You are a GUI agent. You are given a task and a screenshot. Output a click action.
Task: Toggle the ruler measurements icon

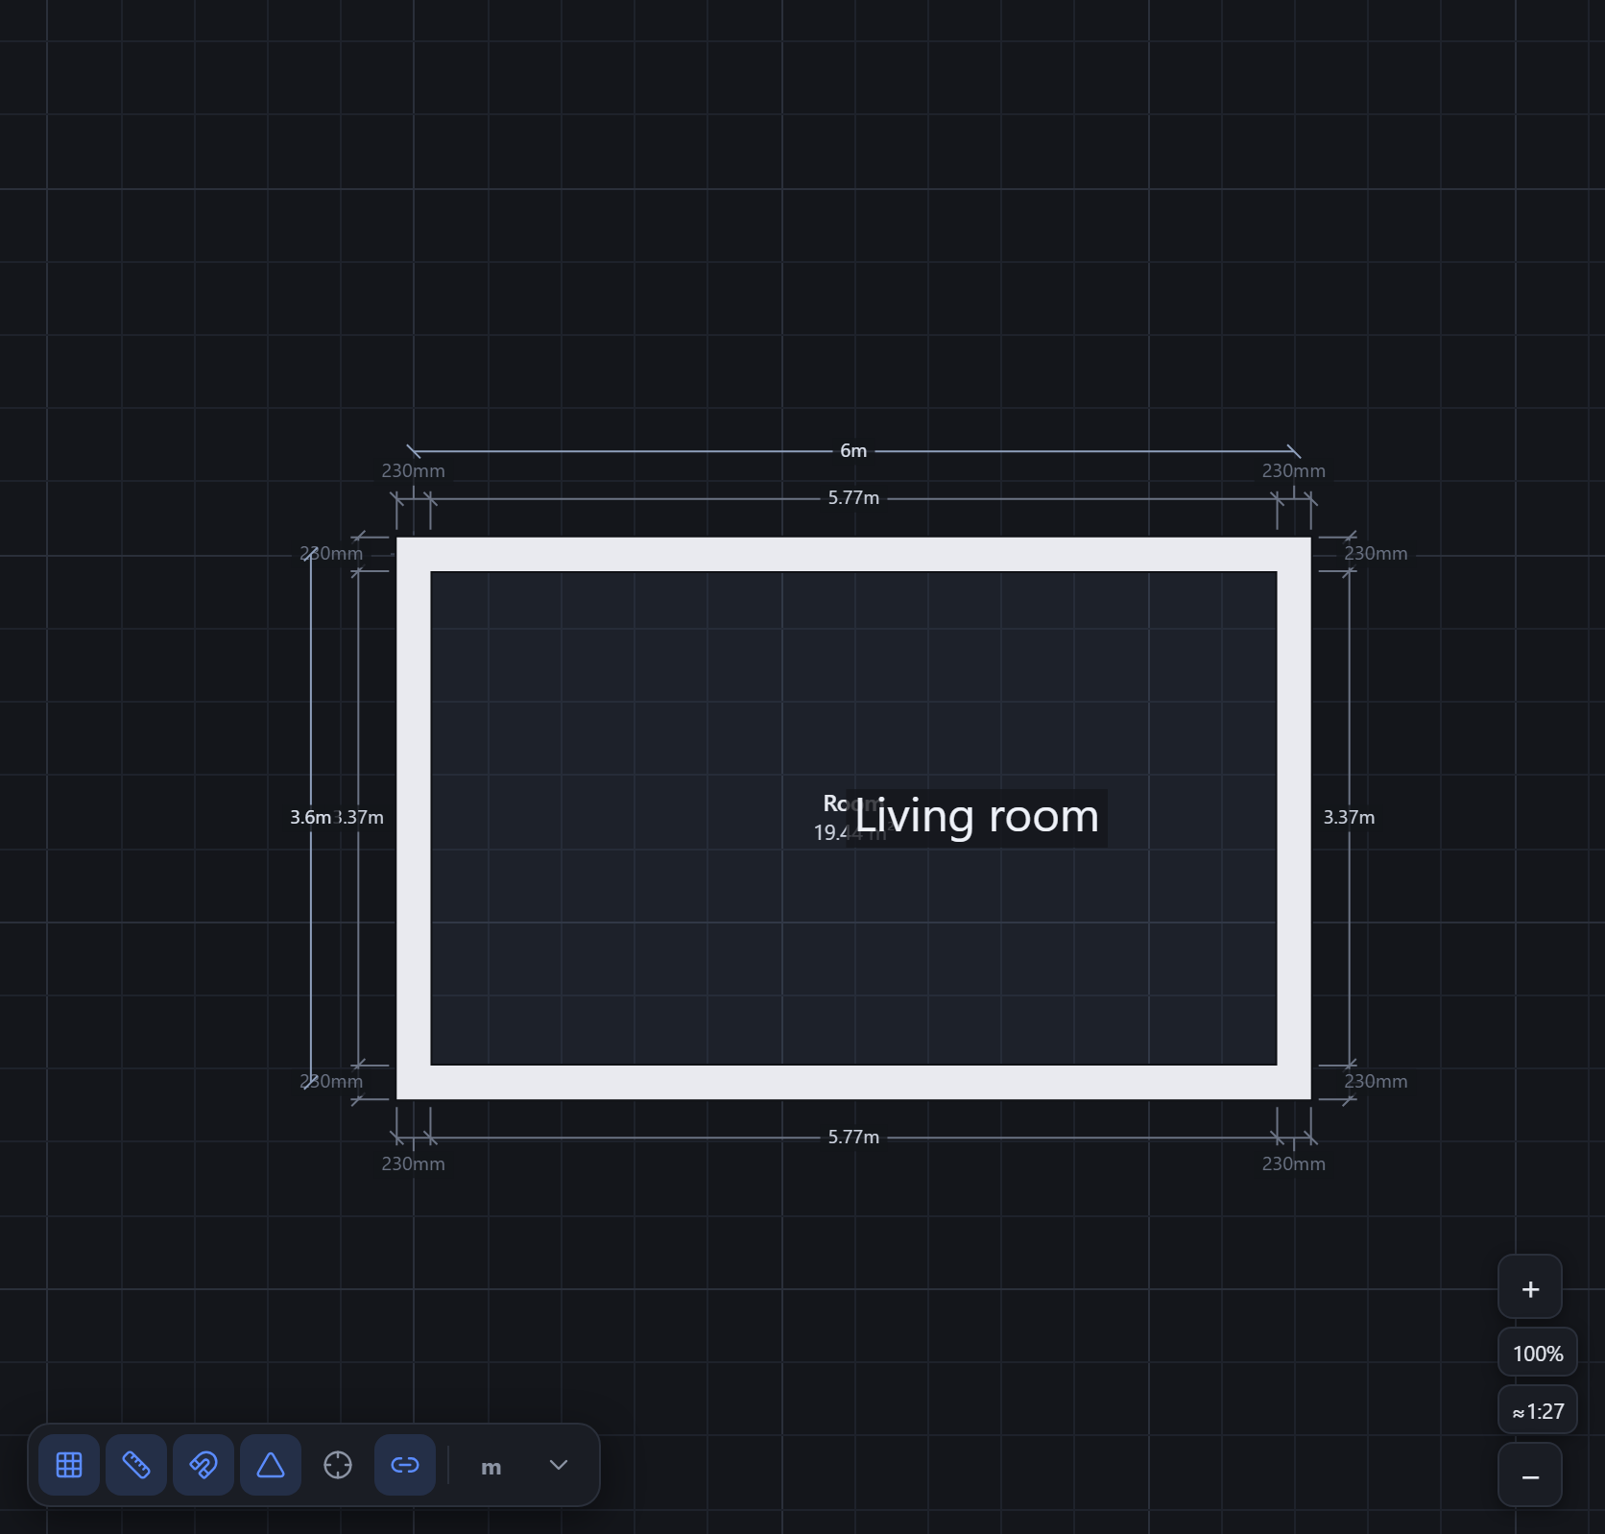point(136,1465)
